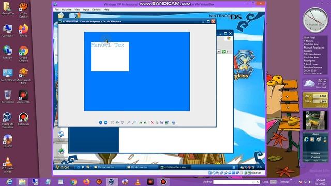The width and height of the screenshot is (331, 186).
Task: Open the Utilities section in Apps gadget
Action: pyautogui.click(x=315, y=153)
